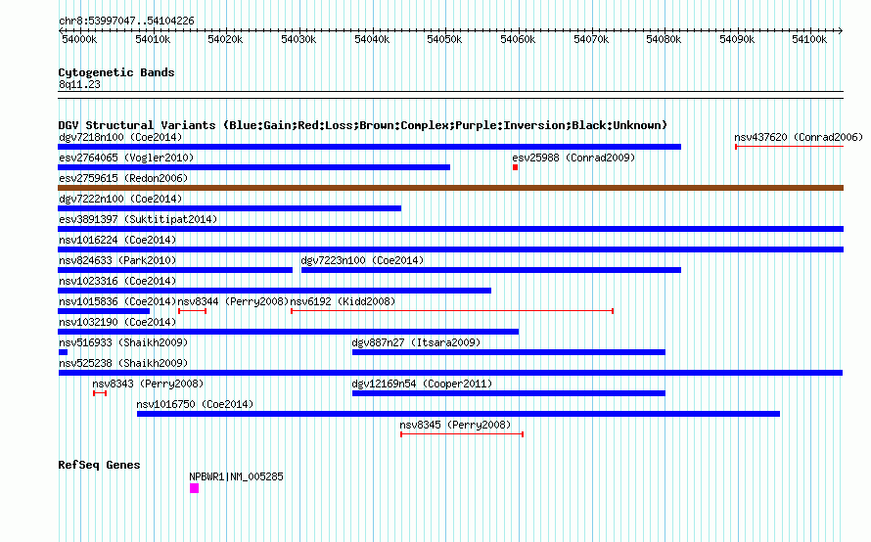Click the Cytogenetic Bands track heading

click(x=116, y=72)
